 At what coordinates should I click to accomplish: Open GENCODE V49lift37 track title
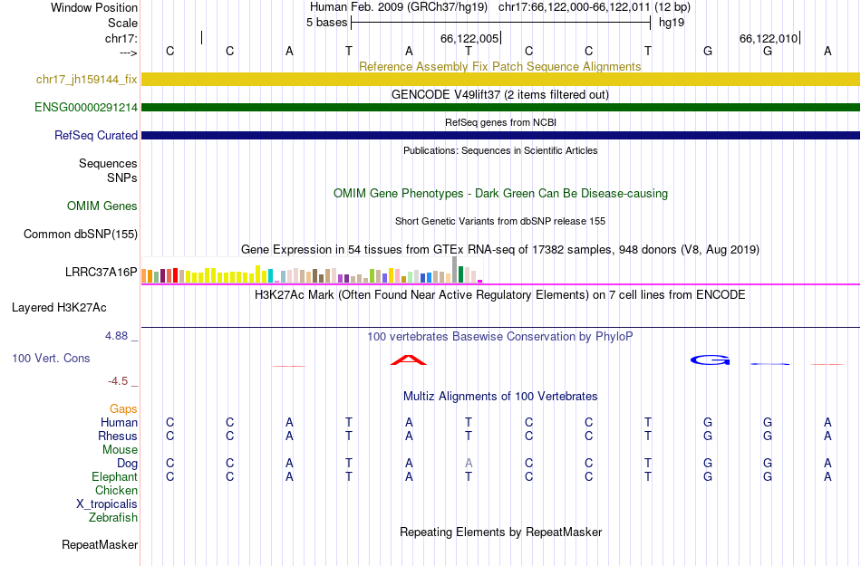[499, 94]
